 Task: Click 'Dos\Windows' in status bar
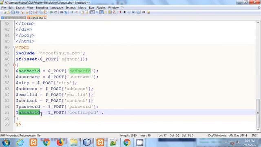coord(217,136)
